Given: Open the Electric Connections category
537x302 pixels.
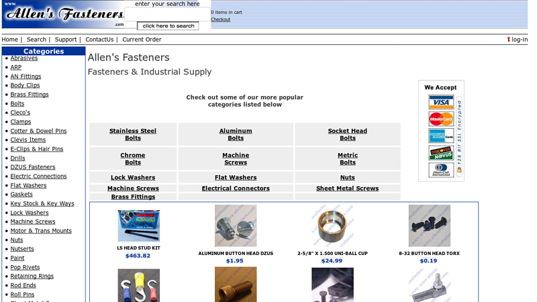Looking at the screenshot, I should coord(38,177).
